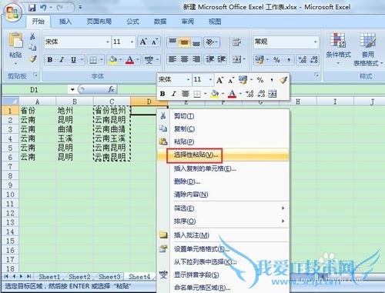Save workbook from quick access toolbar

pyautogui.click(x=32, y=8)
